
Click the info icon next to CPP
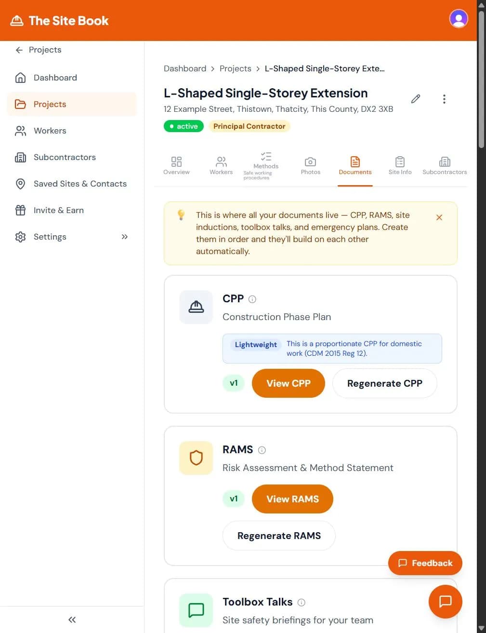click(x=253, y=299)
